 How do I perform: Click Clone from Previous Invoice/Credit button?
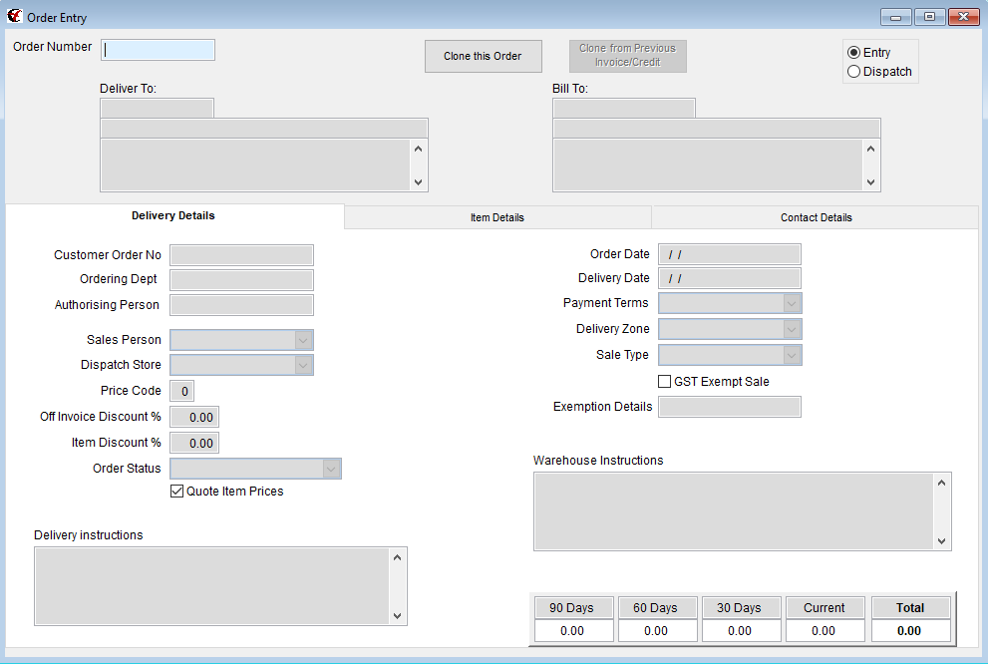pos(627,56)
